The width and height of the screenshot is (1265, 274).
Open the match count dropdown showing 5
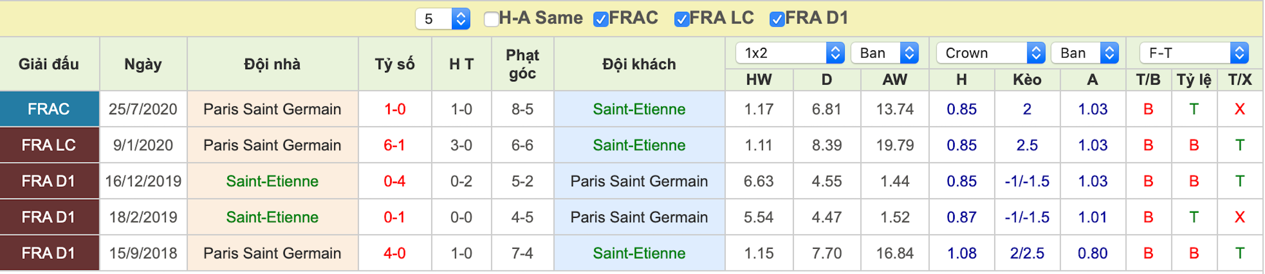pos(443,19)
